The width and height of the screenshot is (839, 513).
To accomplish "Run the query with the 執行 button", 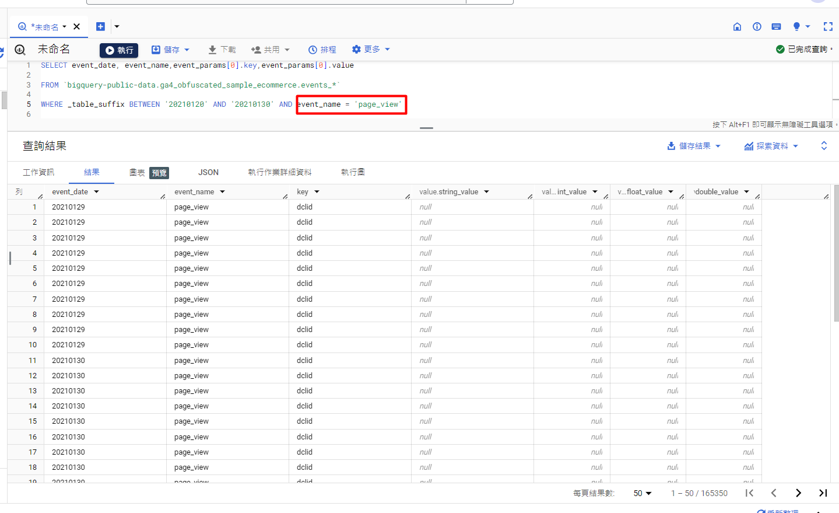I will pyautogui.click(x=119, y=50).
